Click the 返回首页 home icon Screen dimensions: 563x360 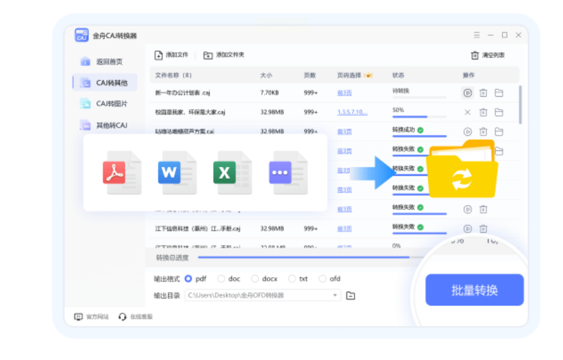pyautogui.click(x=86, y=61)
